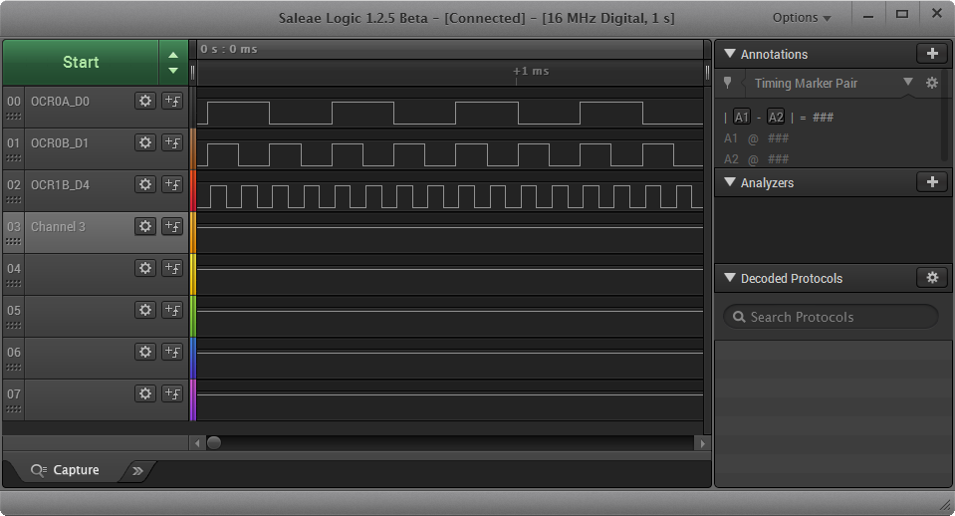Screen dimensions: 955x516
Task: Start the logic capture
Action: (81, 62)
